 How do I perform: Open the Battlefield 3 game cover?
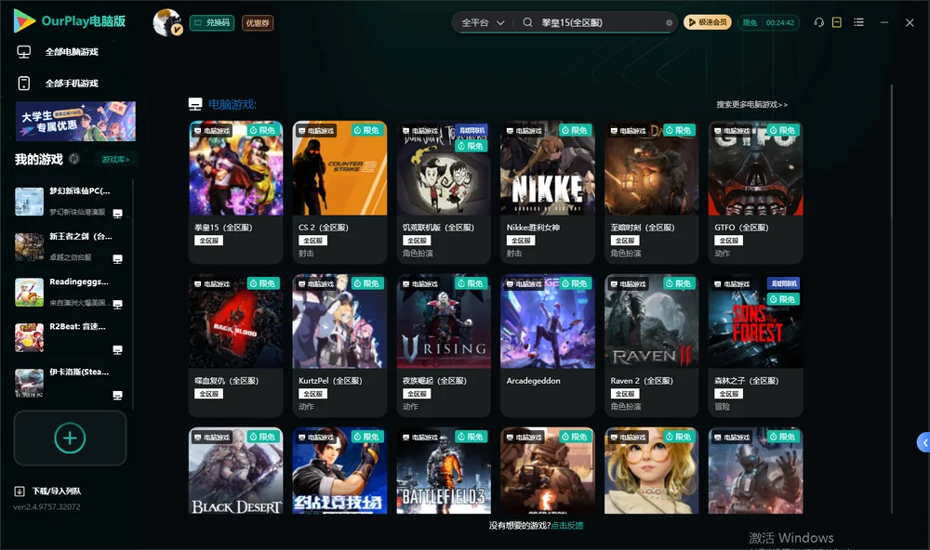click(x=444, y=471)
